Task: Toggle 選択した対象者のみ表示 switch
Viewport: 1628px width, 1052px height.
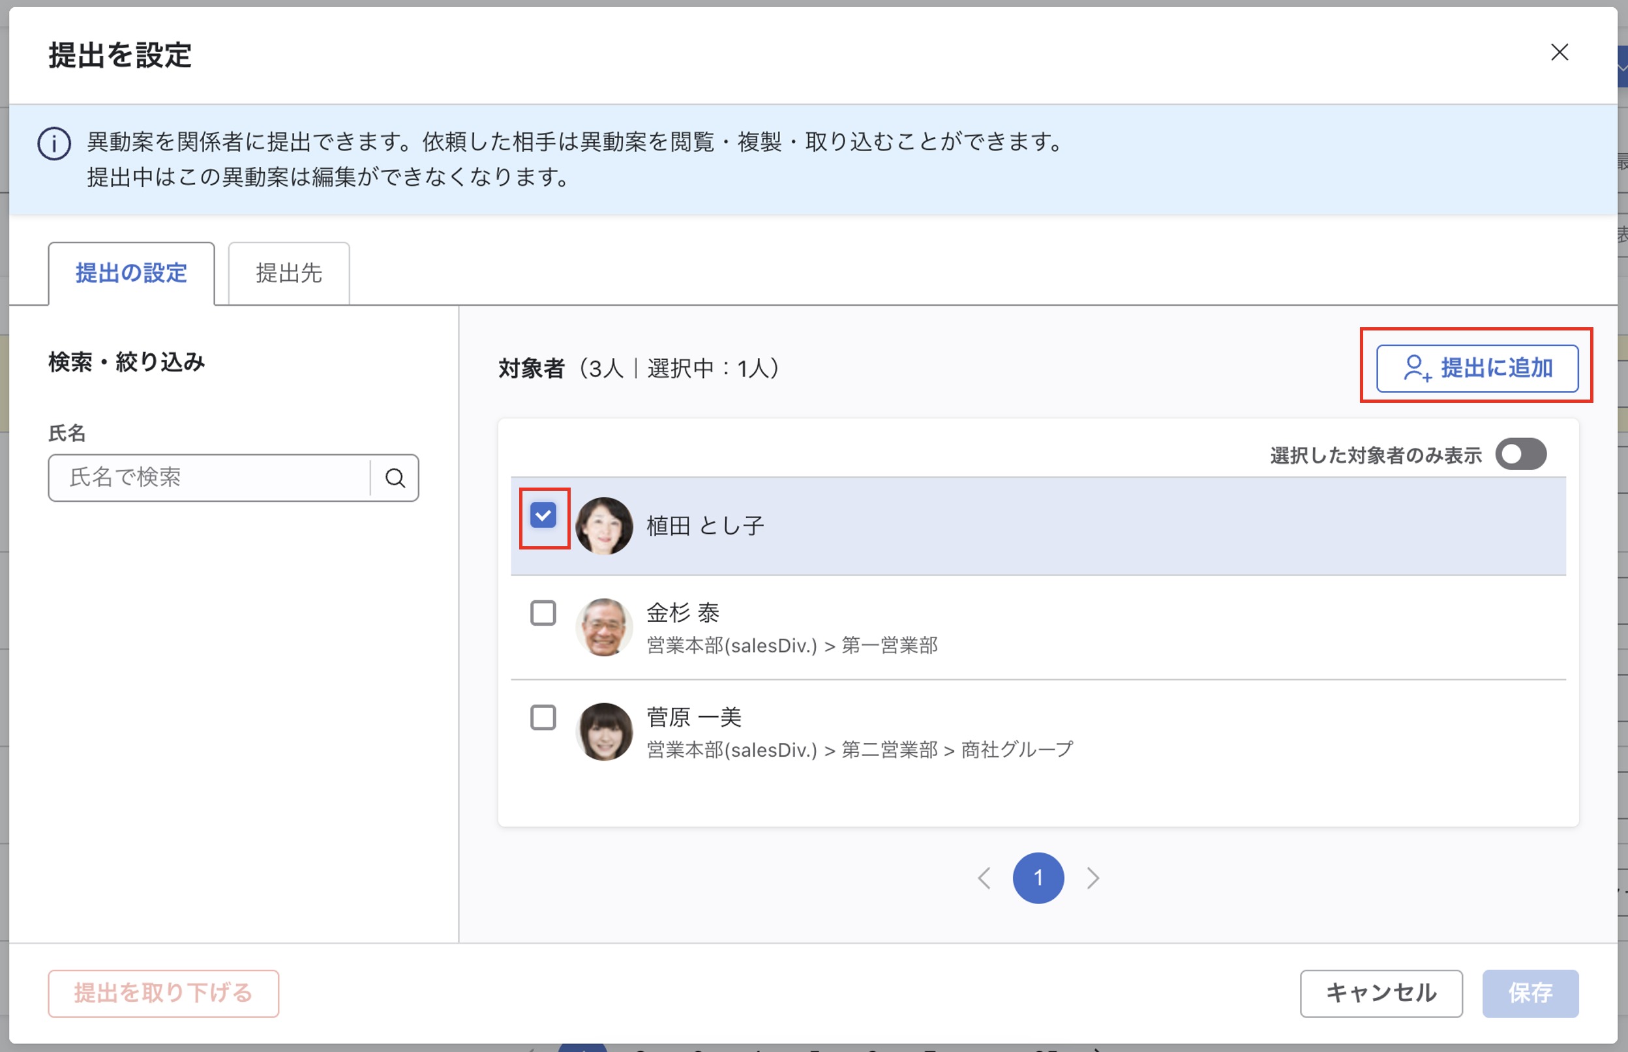Action: 1520,454
